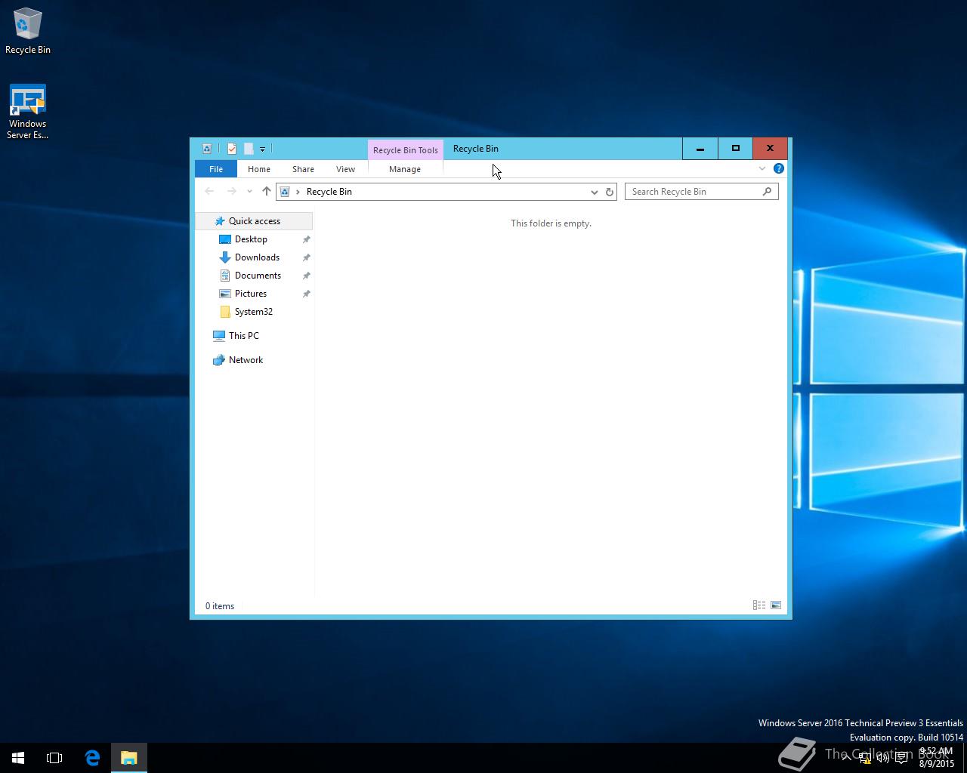967x773 pixels.
Task: Click the blue Help question mark icon
Action: point(778,168)
